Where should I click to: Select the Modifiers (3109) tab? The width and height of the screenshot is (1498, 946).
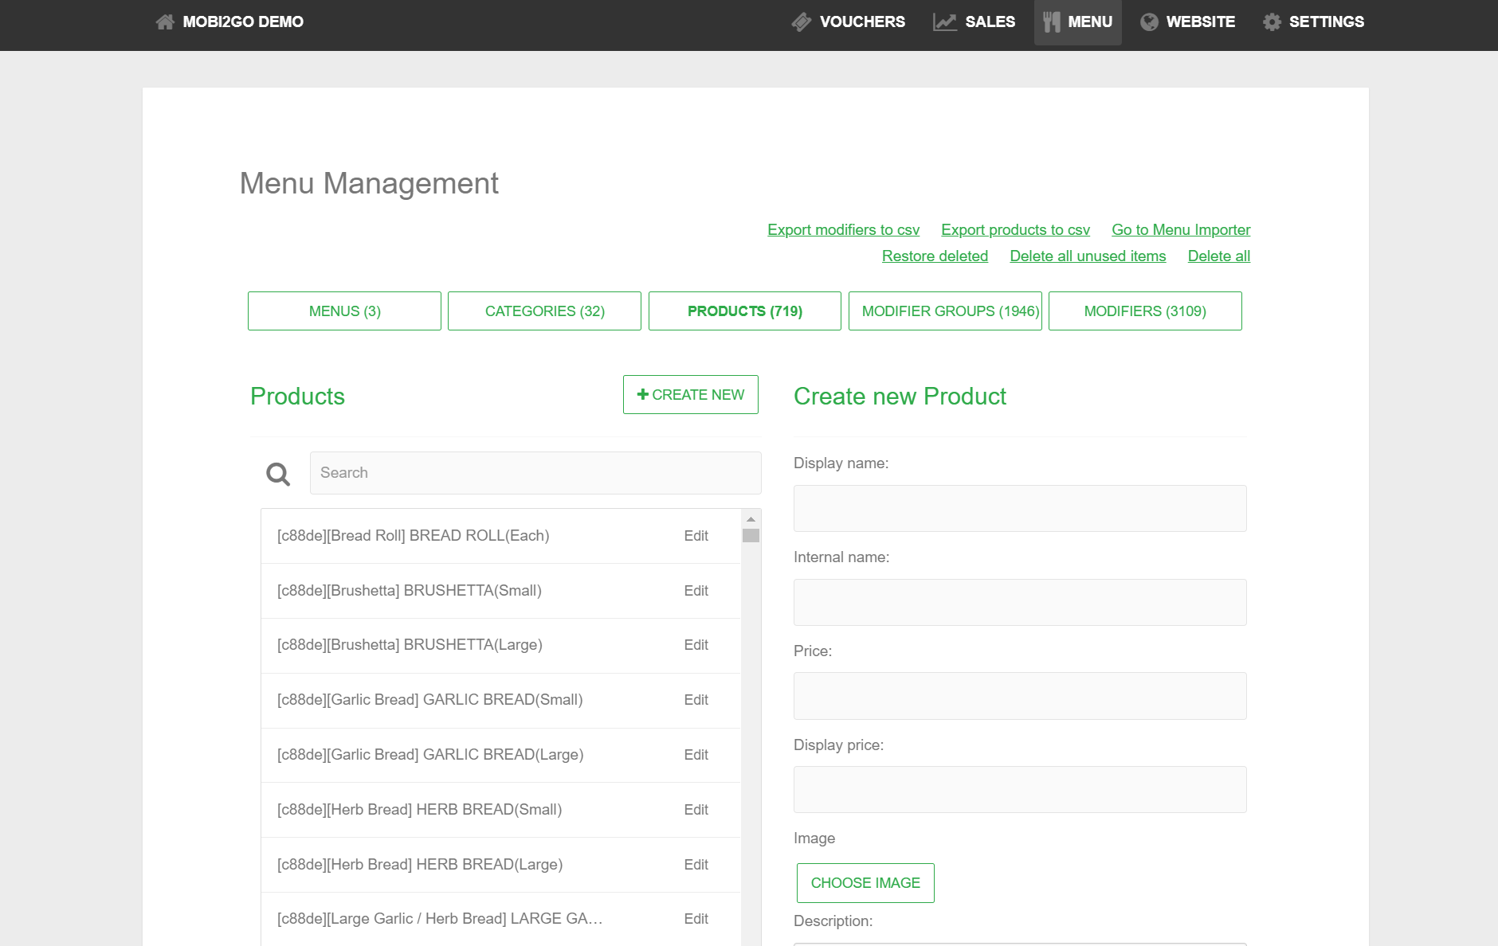point(1144,311)
